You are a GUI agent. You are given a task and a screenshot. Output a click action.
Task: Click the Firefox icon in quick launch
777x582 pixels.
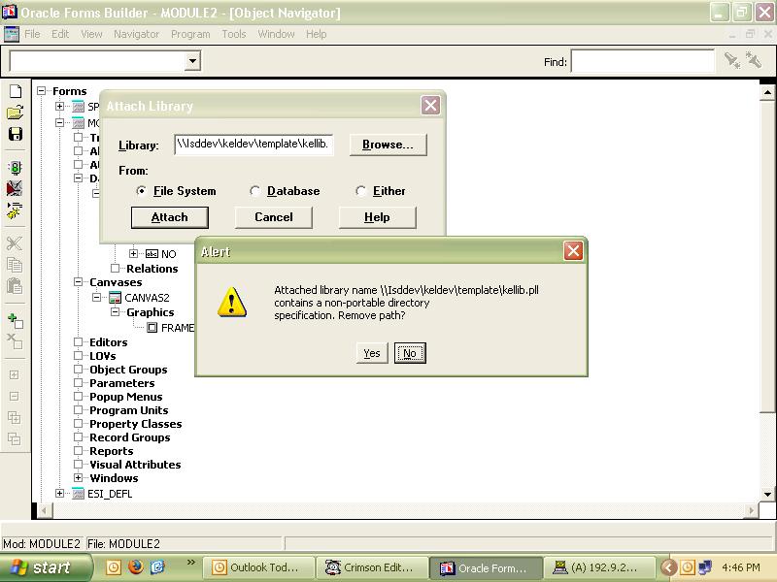point(135,566)
